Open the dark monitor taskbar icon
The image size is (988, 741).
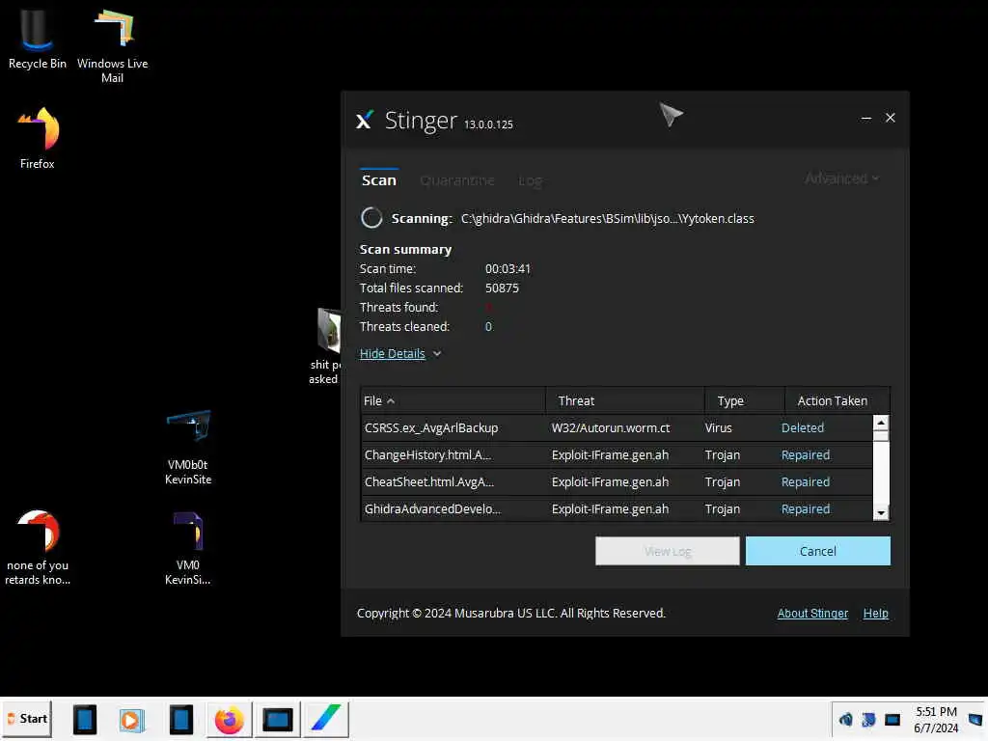coord(277,720)
